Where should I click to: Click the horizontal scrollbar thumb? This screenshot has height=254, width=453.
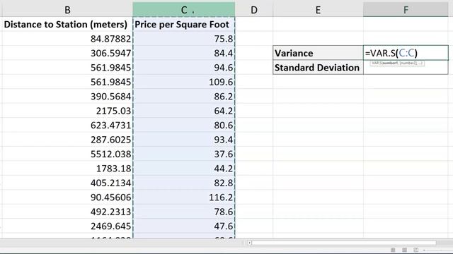(344, 243)
